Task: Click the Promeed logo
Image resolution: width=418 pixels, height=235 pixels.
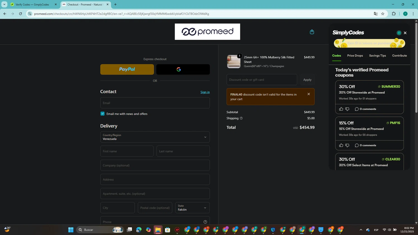Action: tap(207, 32)
